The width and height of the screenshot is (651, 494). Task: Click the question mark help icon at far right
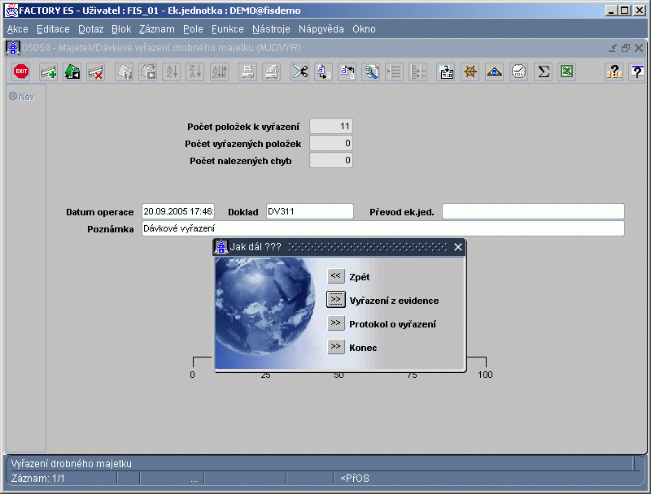636,71
